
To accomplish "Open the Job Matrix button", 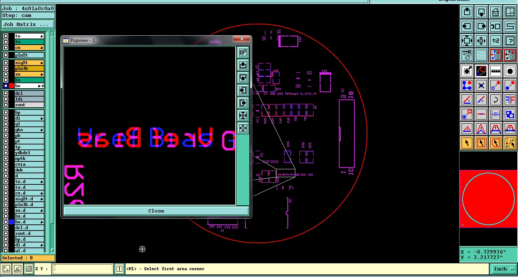I will tap(28, 24).
